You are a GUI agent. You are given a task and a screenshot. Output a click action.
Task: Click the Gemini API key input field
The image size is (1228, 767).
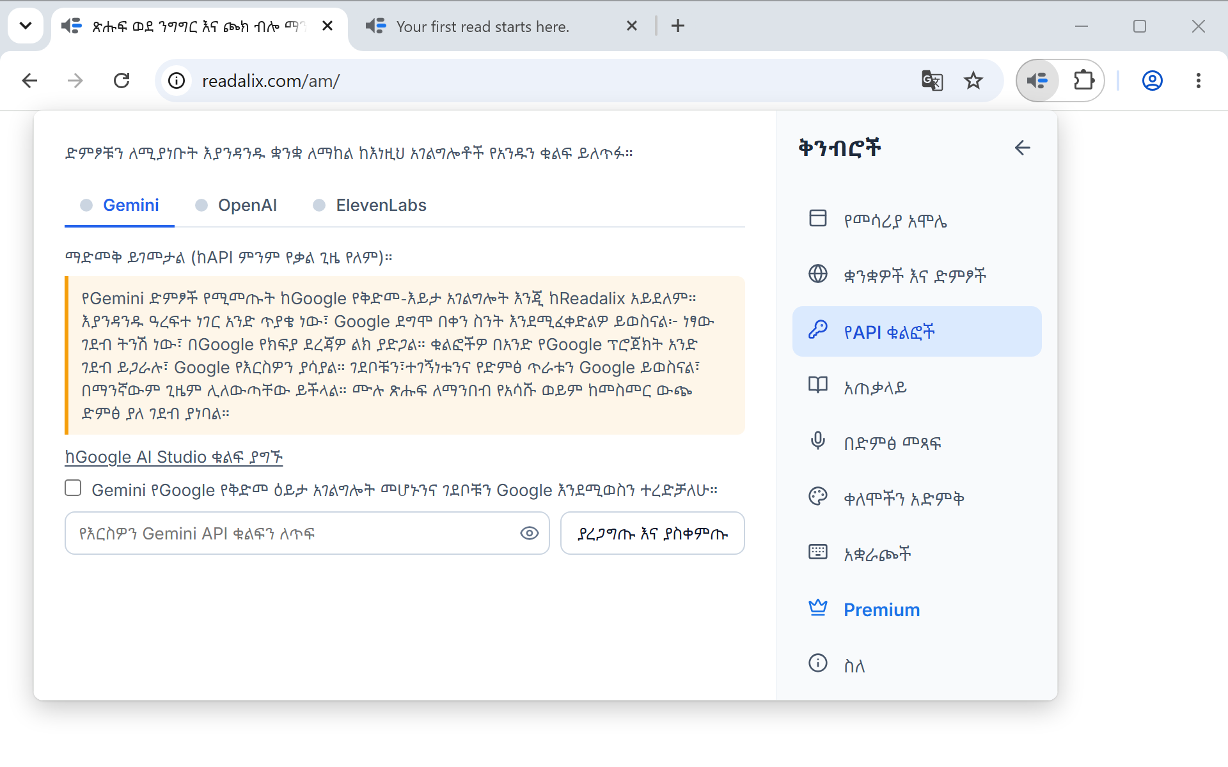click(x=307, y=533)
